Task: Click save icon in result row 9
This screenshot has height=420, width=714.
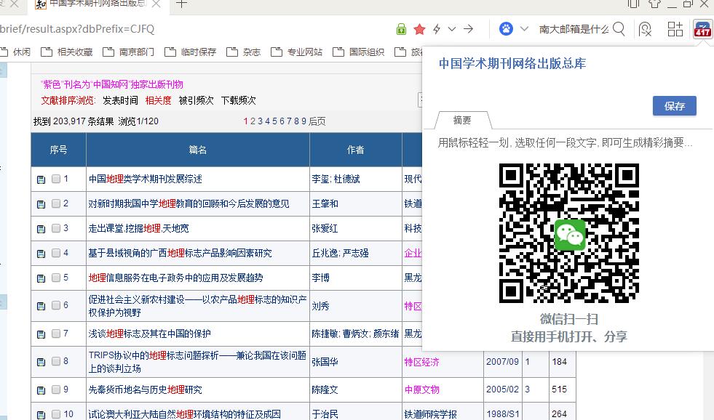Action: (x=41, y=390)
